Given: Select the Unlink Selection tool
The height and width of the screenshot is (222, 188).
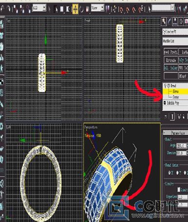Looking at the screenshot, I should [22, 9].
